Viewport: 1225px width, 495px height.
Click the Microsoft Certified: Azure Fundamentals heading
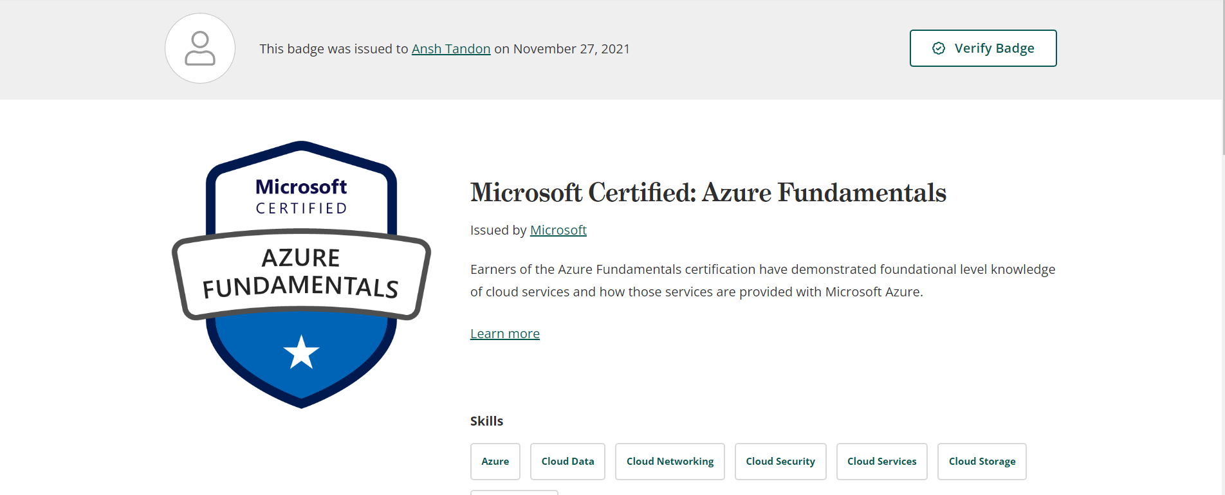click(708, 193)
